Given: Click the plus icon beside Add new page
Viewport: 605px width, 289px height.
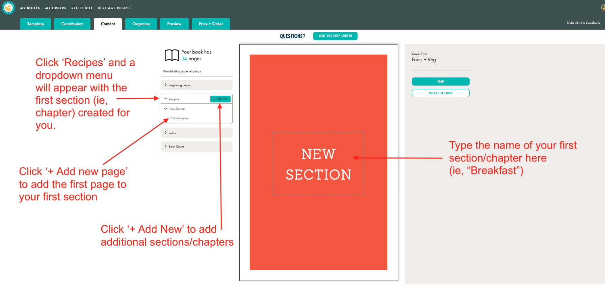Looking at the screenshot, I should [x=171, y=118].
